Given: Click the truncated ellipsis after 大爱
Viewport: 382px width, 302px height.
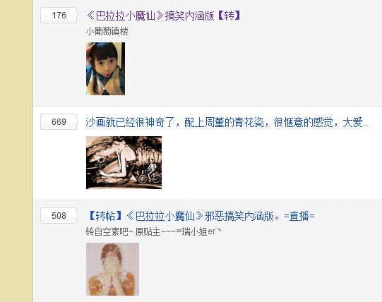Looking at the screenshot, I should (x=366, y=125).
